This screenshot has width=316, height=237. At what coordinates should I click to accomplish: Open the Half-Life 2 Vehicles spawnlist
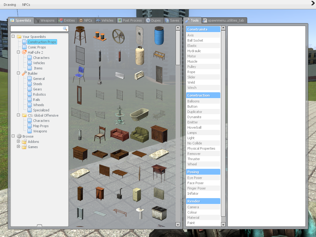(39, 63)
